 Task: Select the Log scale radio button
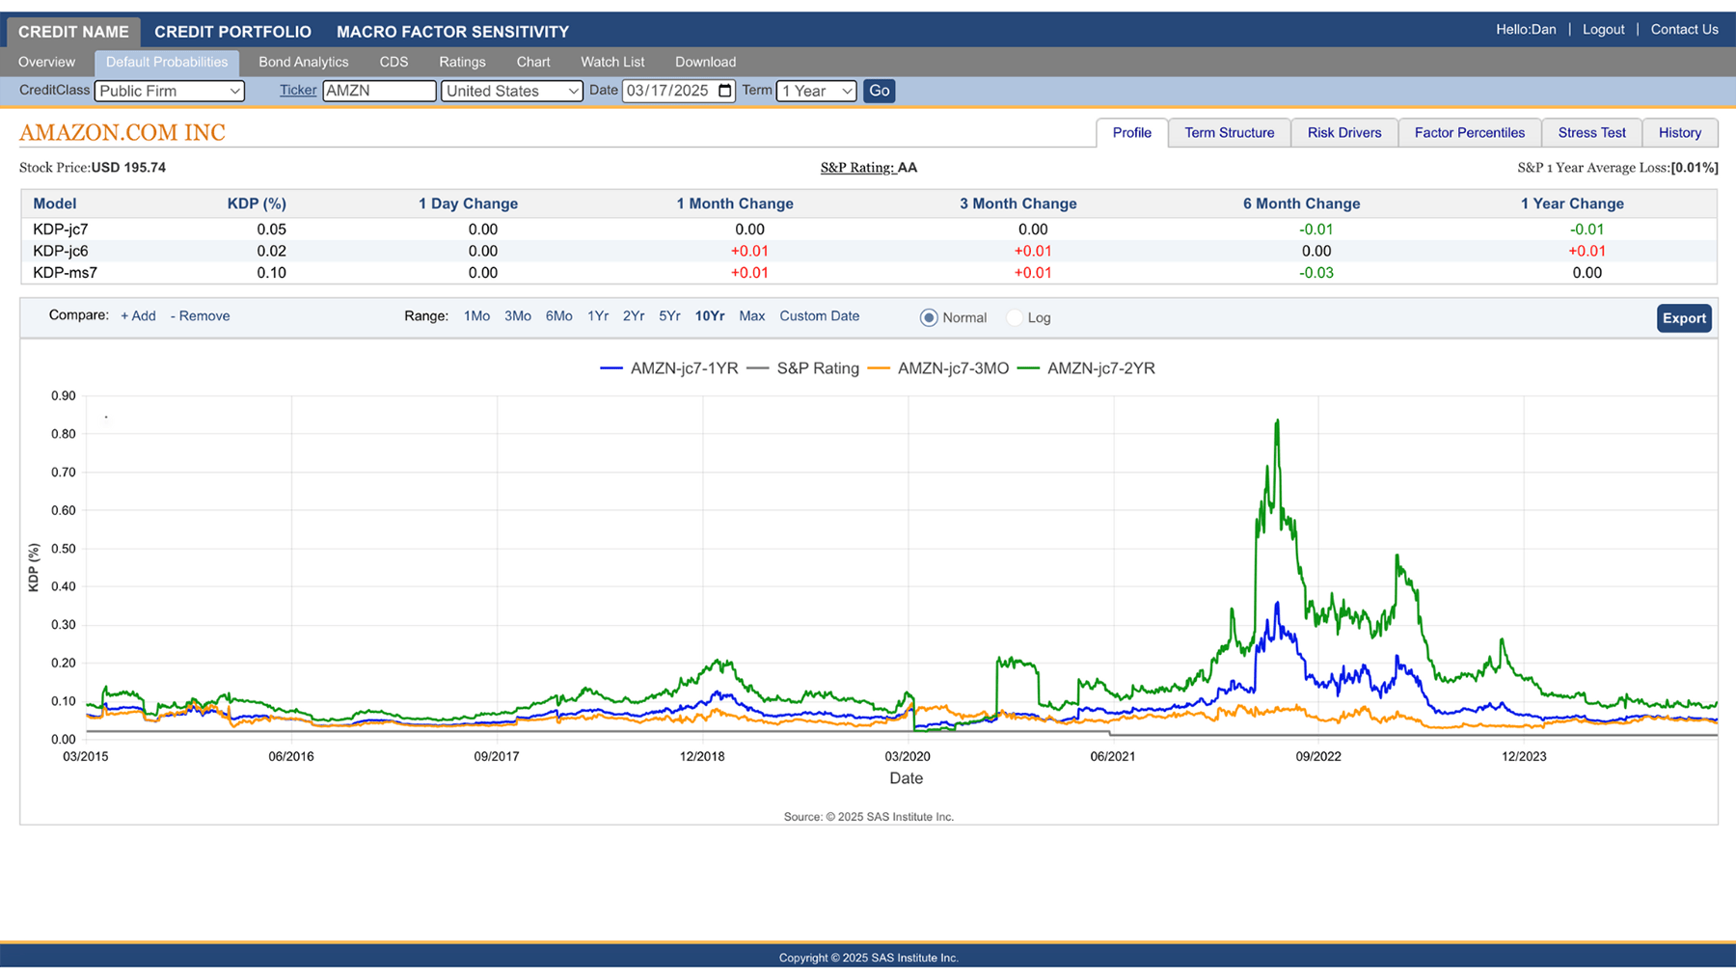(1014, 317)
